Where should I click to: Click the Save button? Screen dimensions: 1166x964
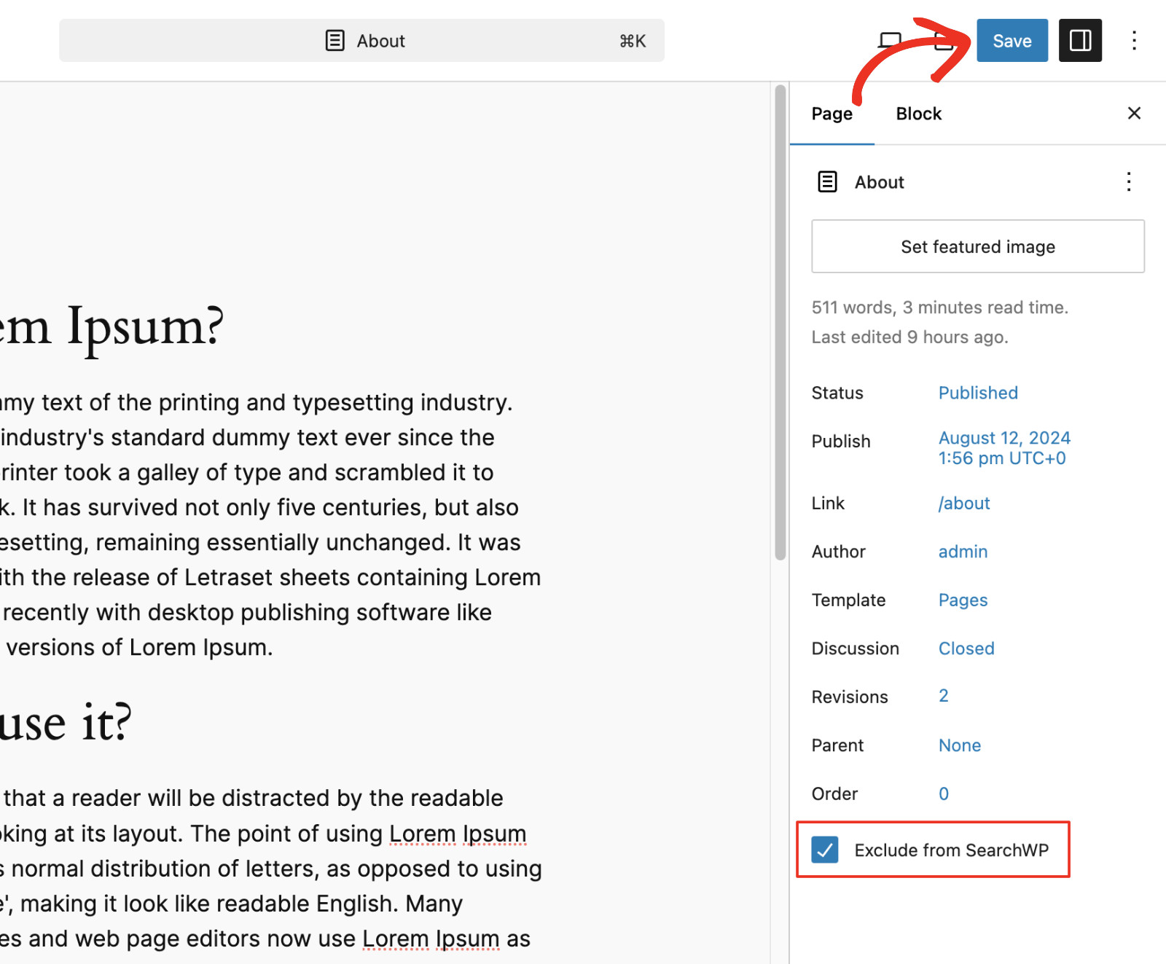pyautogui.click(x=1012, y=41)
